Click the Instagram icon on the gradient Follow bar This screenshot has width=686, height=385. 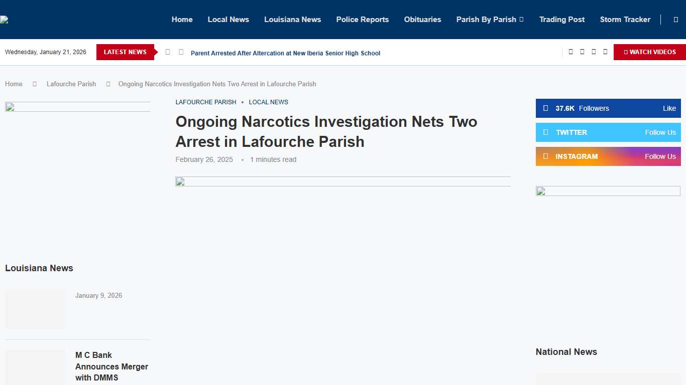pos(547,156)
